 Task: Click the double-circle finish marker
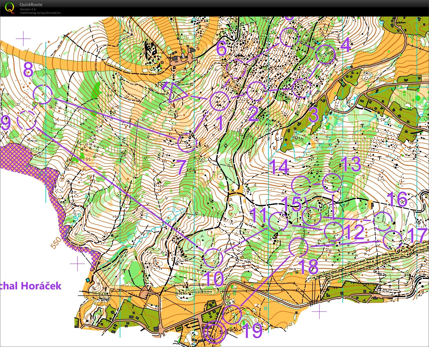tap(215, 332)
